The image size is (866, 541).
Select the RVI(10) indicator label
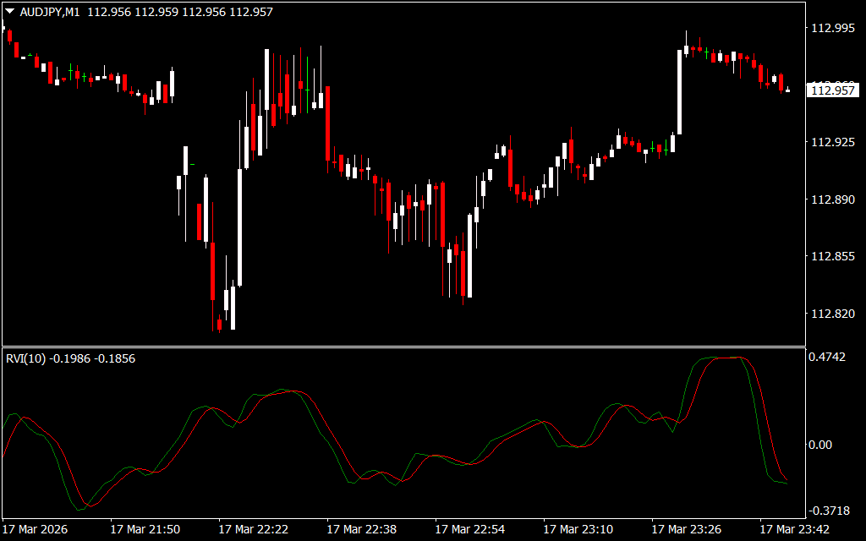25,358
